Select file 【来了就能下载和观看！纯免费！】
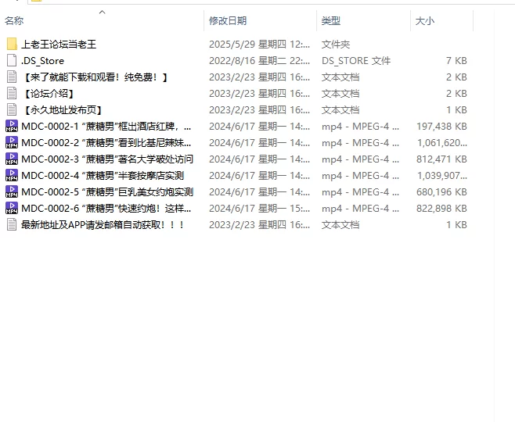The width and height of the screenshot is (515, 422). 95,77
